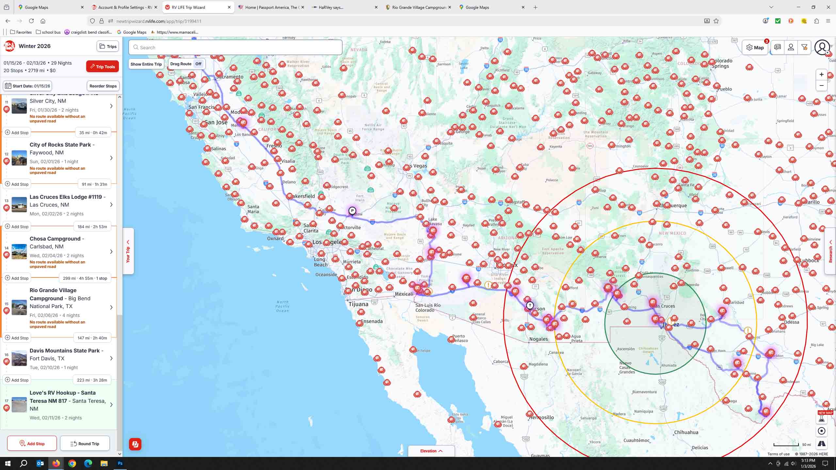
Task: Expand the Elevation panel
Action: click(431, 451)
